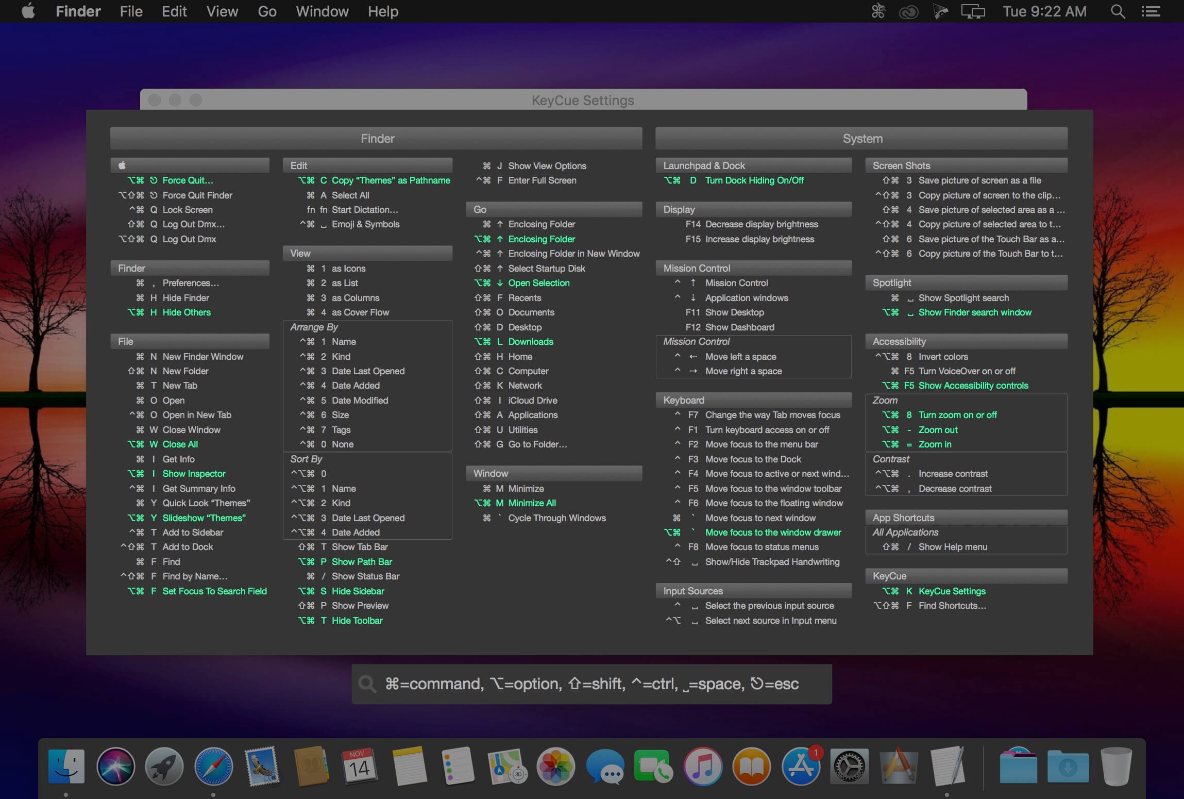The width and height of the screenshot is (1184, 799).
Task: Open the Window menu in menu bar
Action: [322, 11]
